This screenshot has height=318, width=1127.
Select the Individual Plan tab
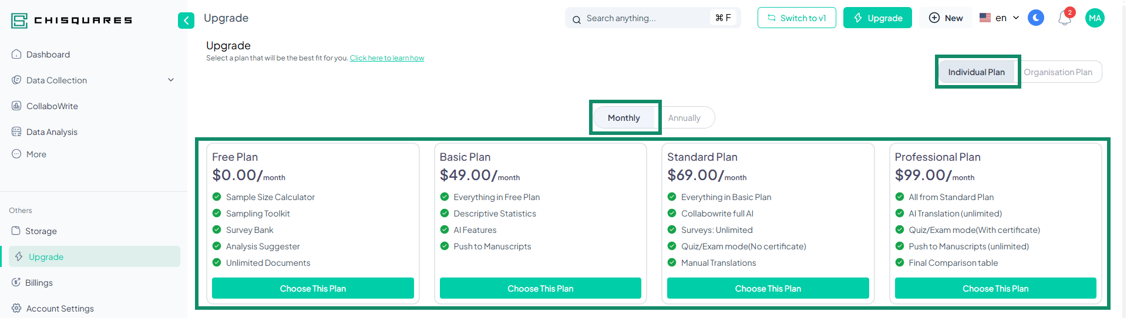(x=976, y=72)
